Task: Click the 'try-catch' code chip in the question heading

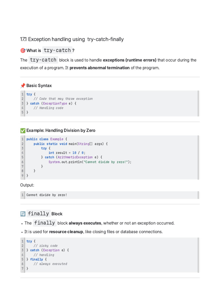Action: coord(57,50)
